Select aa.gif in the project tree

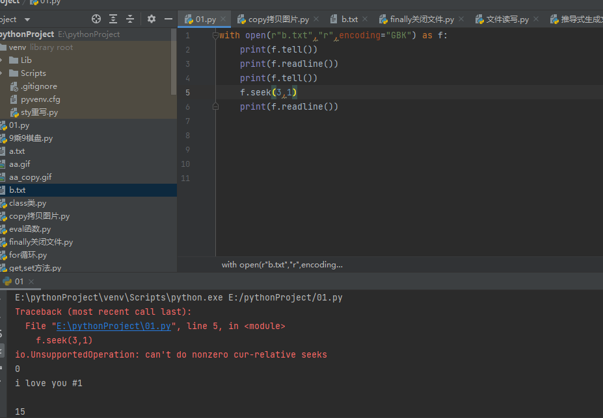88,164
